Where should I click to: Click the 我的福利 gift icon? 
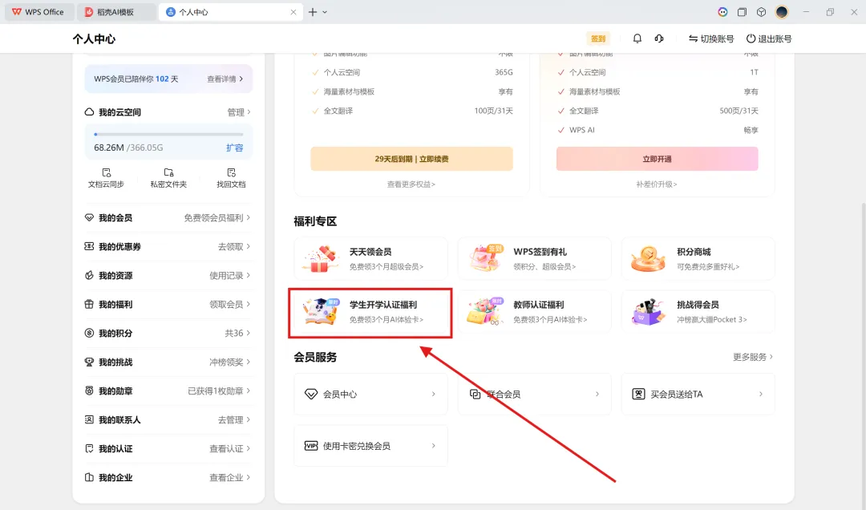coord(89,304)
